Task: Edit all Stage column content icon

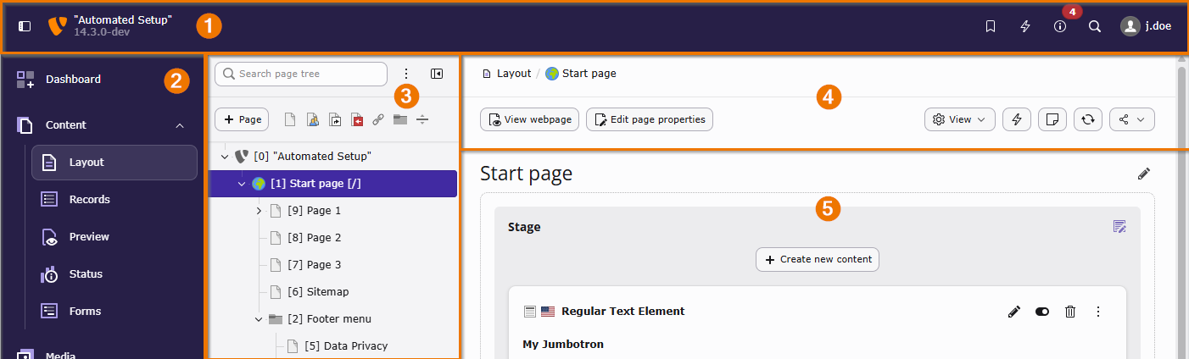Action: pyautogui.click(x=1119, y=227)
